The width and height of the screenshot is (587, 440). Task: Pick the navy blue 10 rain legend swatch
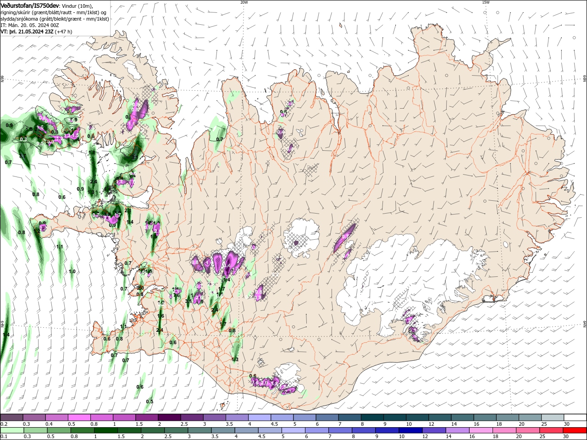(x=410, y=430)
